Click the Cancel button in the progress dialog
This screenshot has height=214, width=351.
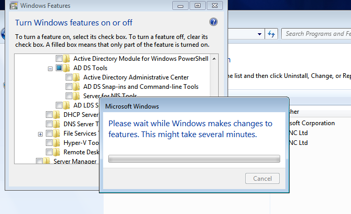pyautogui.click(x=262, y=179)
